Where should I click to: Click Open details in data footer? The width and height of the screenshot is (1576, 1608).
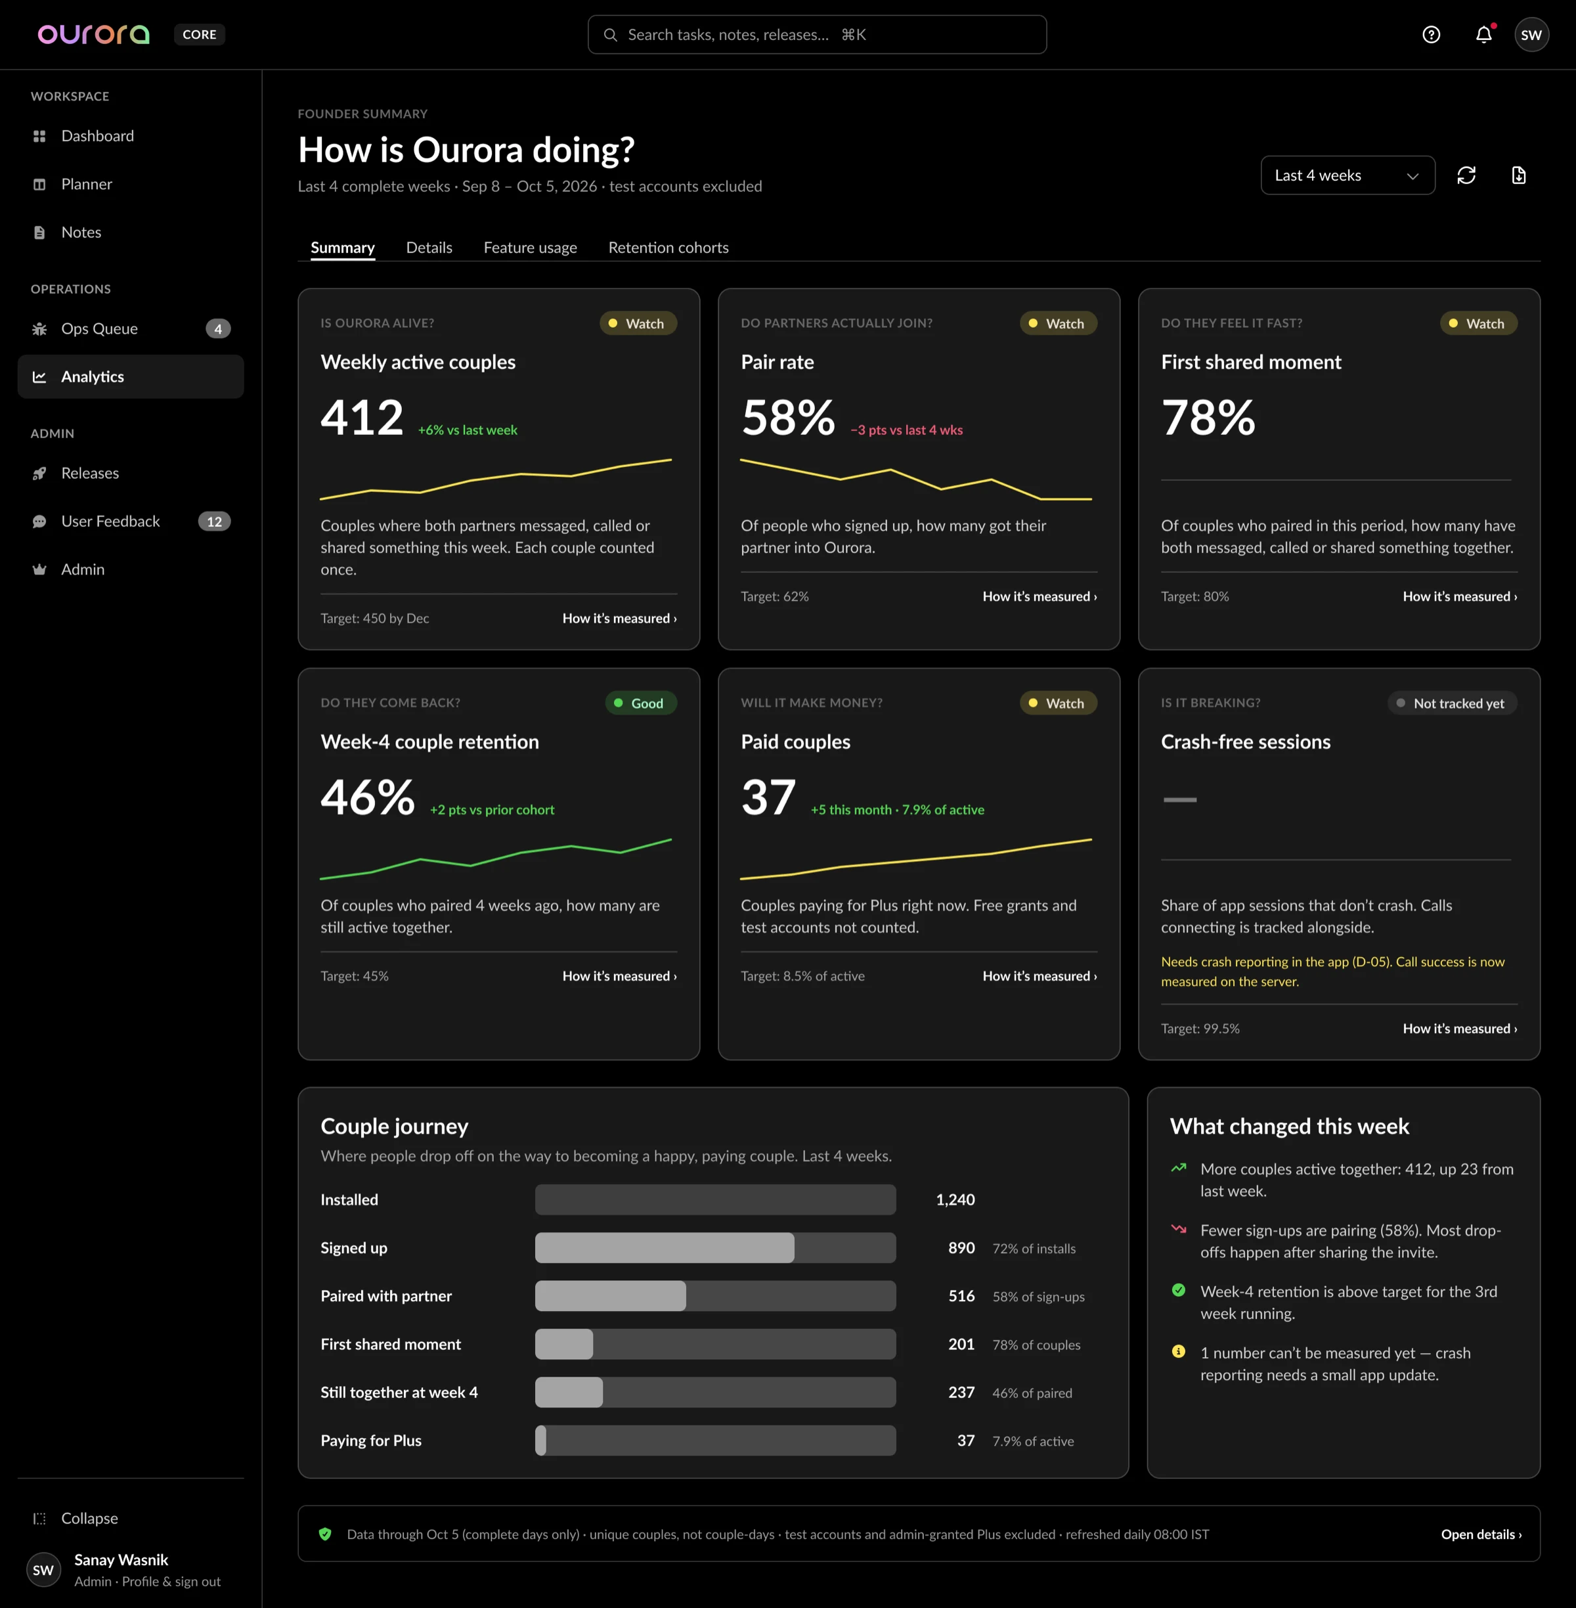pos(1481,1534)
